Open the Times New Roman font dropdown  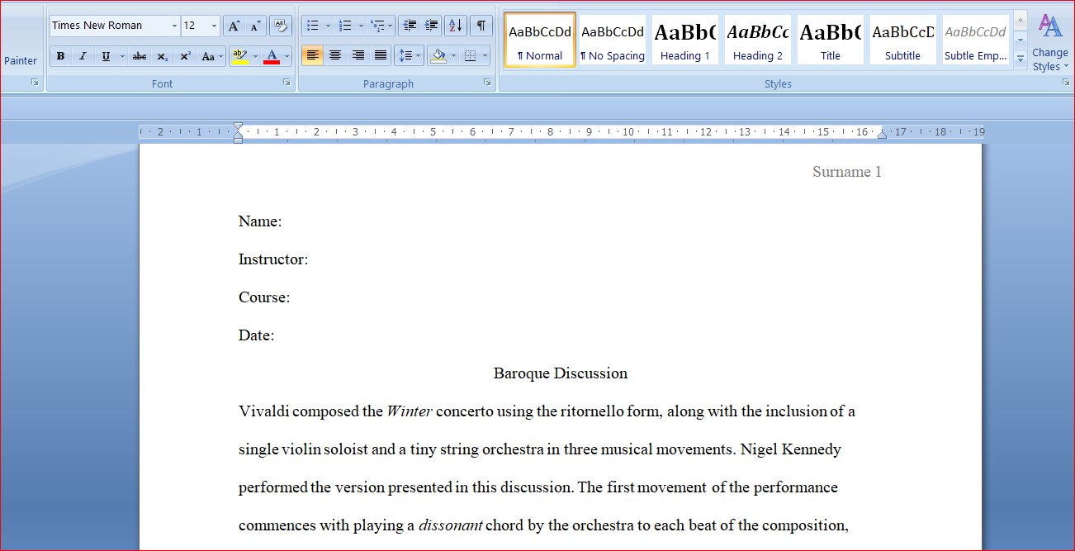click(x=174, y=26)
